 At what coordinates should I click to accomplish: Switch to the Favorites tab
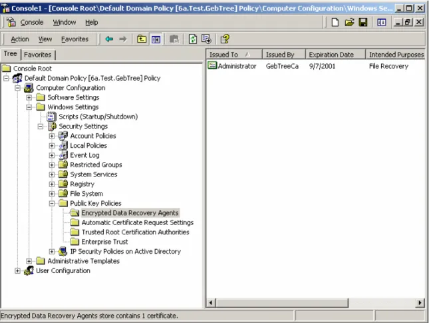click(38, 55)
